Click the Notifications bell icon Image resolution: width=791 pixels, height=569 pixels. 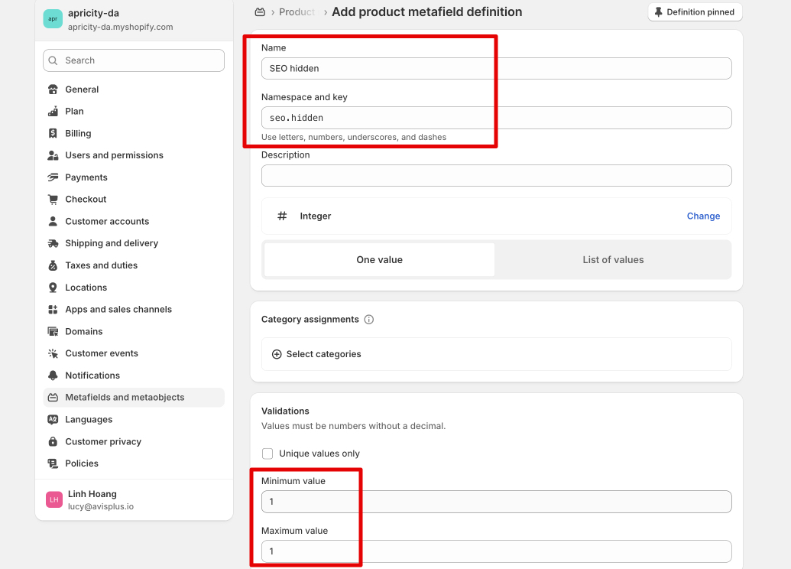53,376
